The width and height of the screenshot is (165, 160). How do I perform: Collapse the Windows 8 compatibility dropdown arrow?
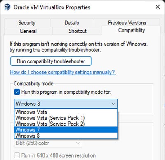coord(113,104)
